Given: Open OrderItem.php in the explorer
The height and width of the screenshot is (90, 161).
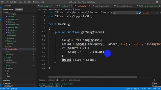Looking at the screenshot, I should 13,24.
